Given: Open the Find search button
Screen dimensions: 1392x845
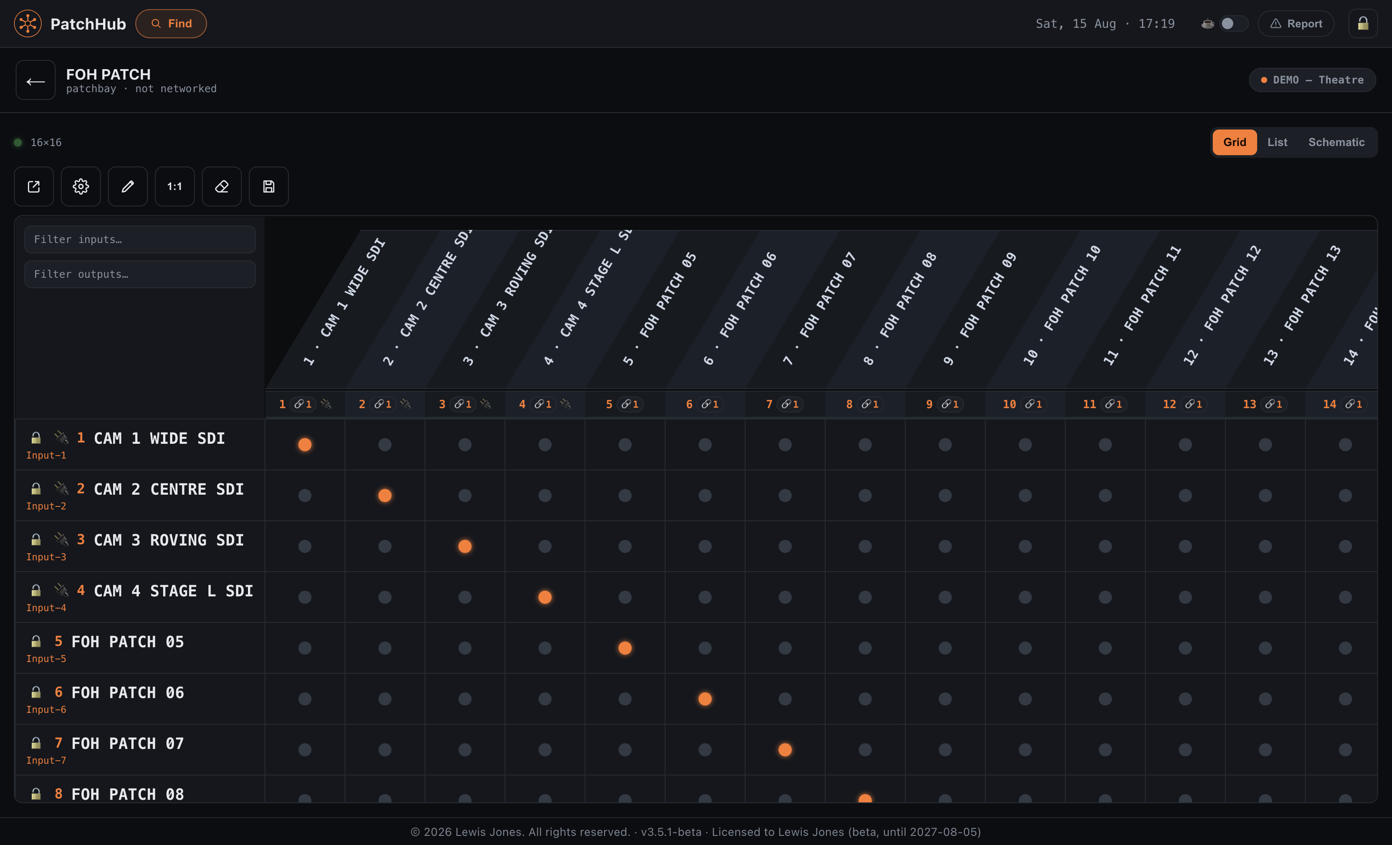Looking at the screenshot, I should [171, 24].
